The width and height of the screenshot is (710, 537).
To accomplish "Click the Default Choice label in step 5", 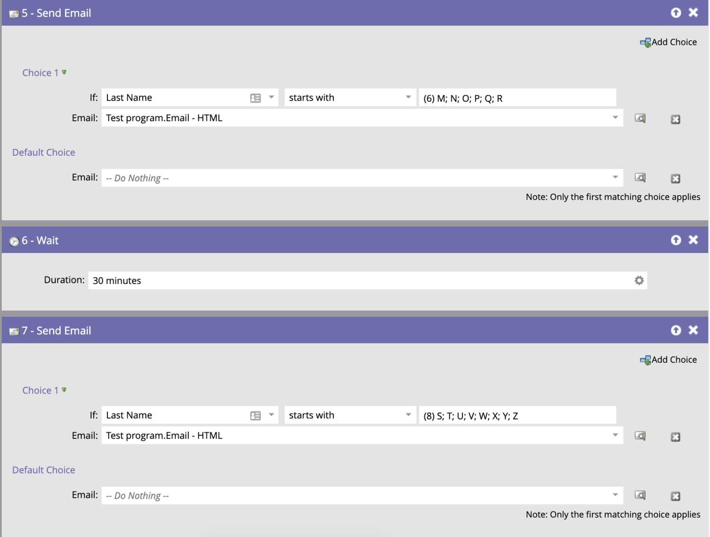I will point(44,152).
